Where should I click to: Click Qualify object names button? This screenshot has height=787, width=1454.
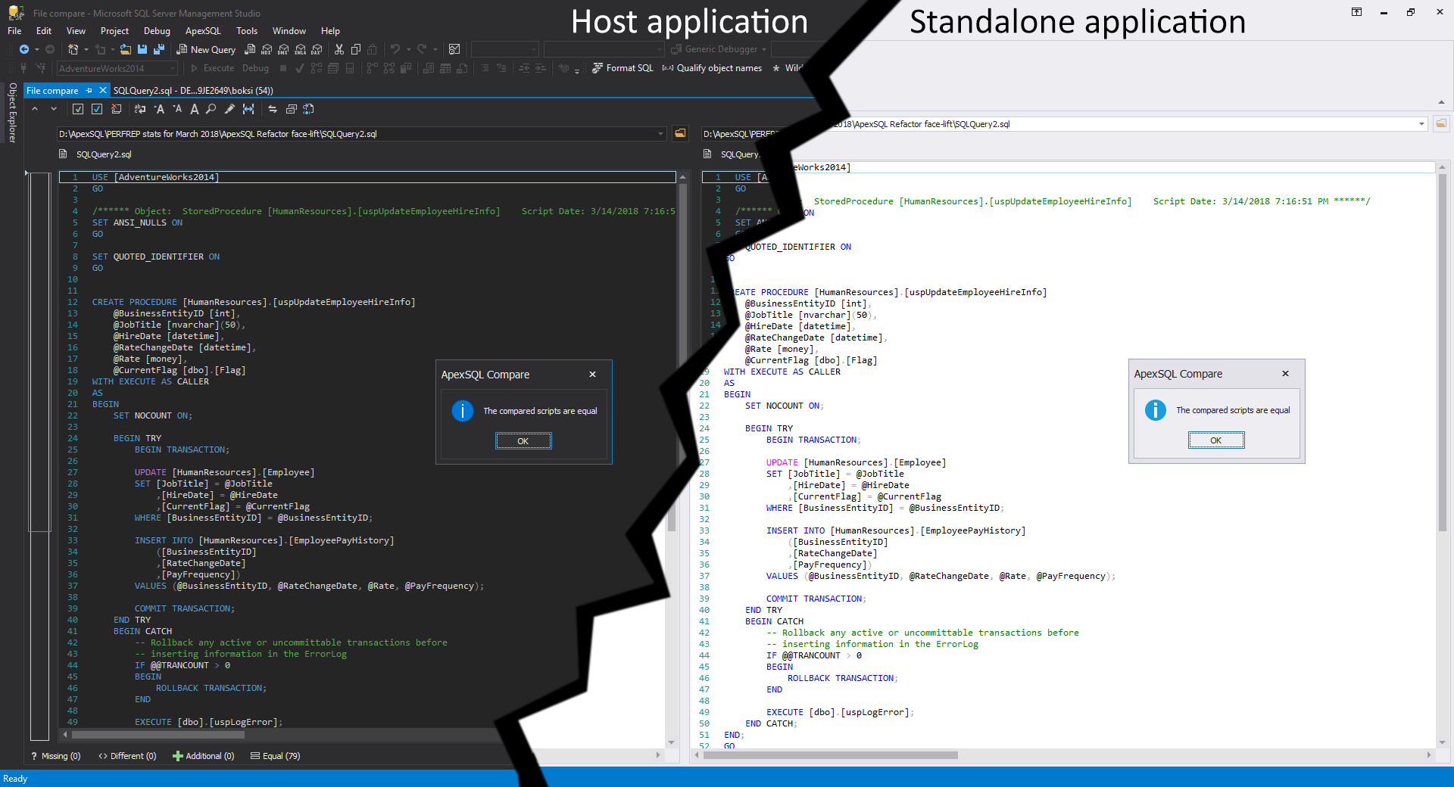712,68
